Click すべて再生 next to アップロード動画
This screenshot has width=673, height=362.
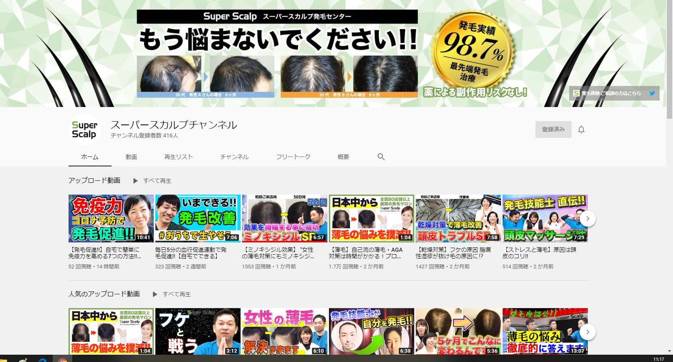click(x=157, y=181)
